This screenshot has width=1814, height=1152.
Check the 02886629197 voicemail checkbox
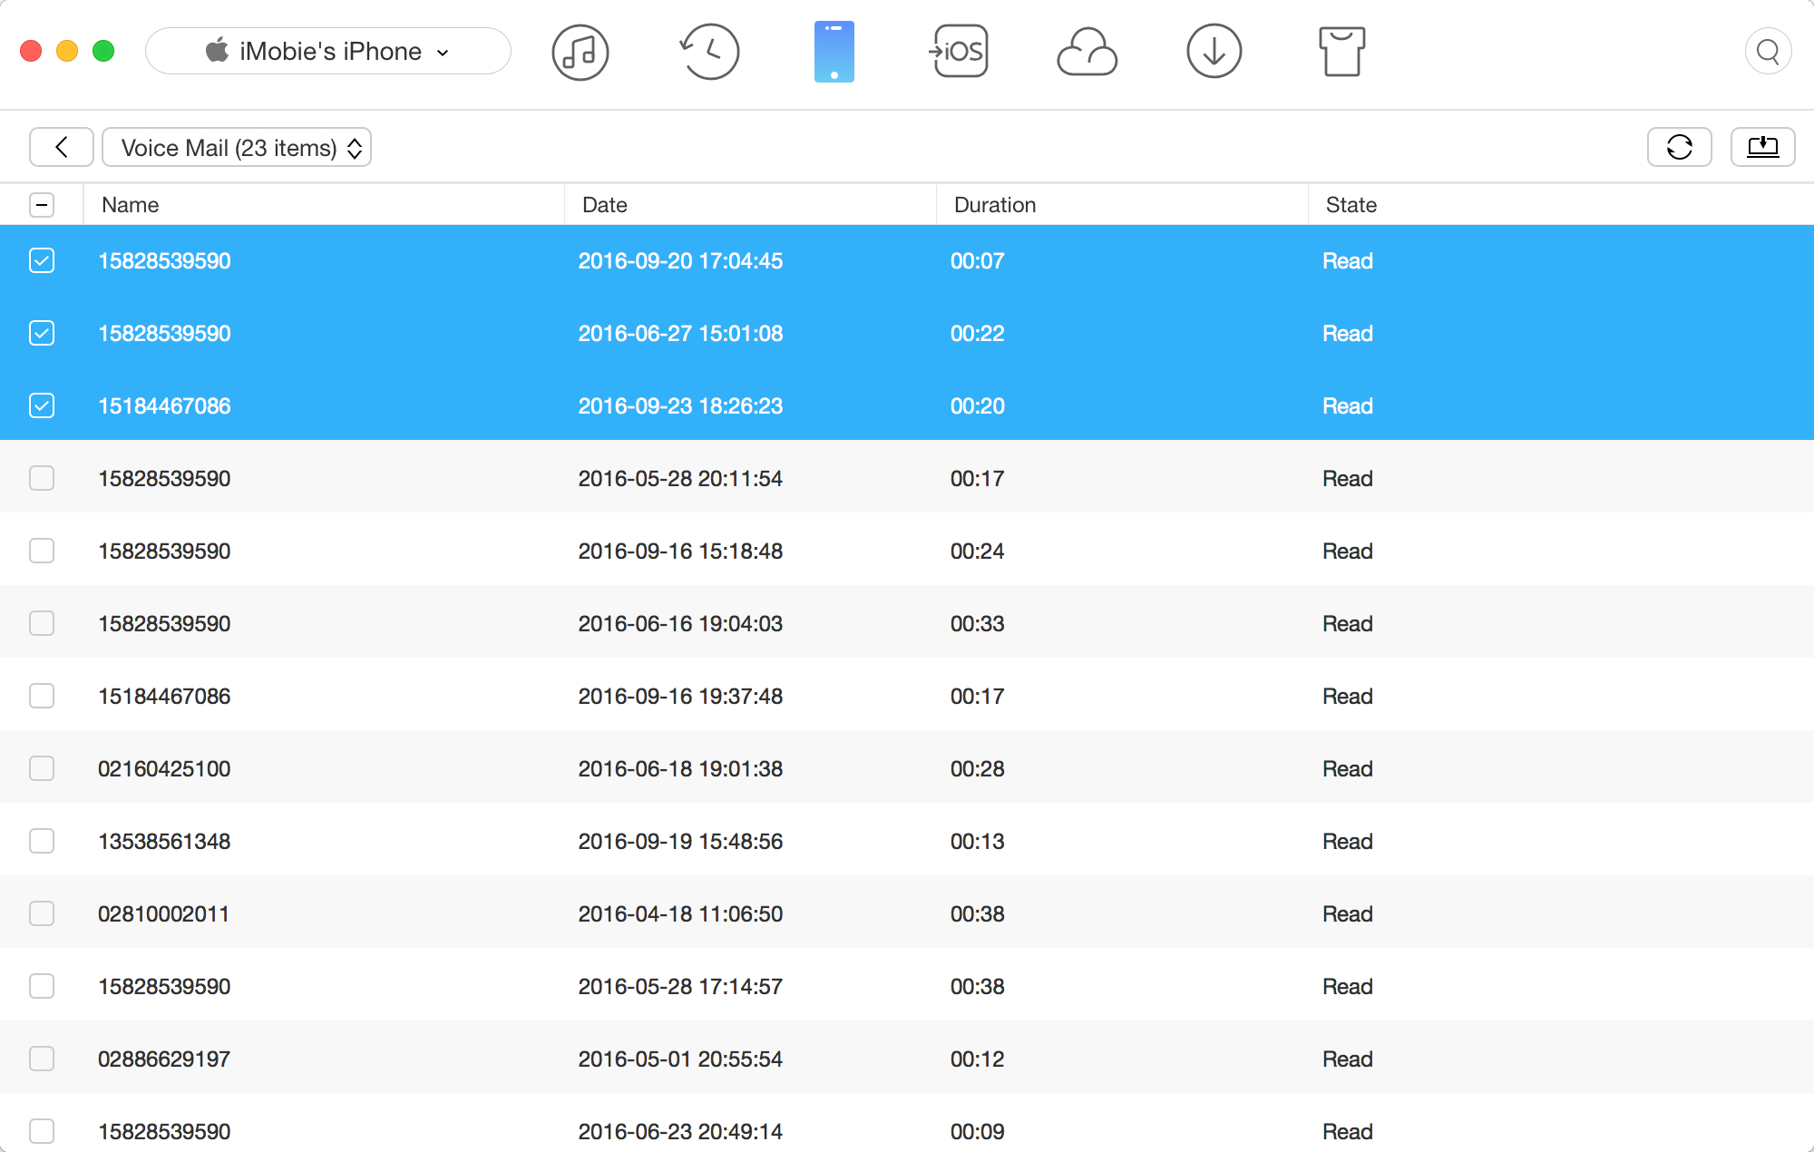click(x=42, y=1059)
